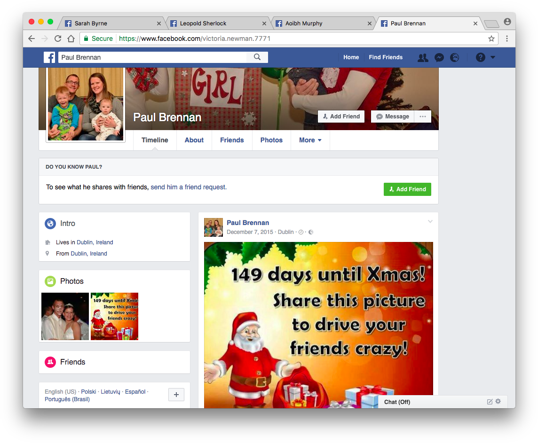Click the Facebook logo icon in header
Screen dimensions: 538x443
[49, 57]
